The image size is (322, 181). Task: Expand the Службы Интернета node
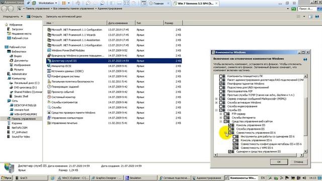[221, 118]
